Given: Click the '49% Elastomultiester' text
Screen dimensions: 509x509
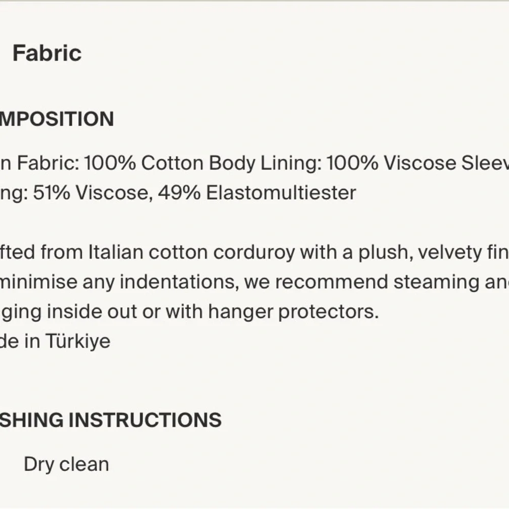Looking at the screenshot, I should (x=257, y=193).
